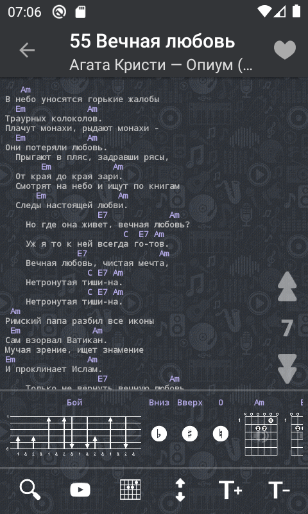Increase text size with T+
The height and width of the screenshot is (514, 308).
(x=230, y=490)
